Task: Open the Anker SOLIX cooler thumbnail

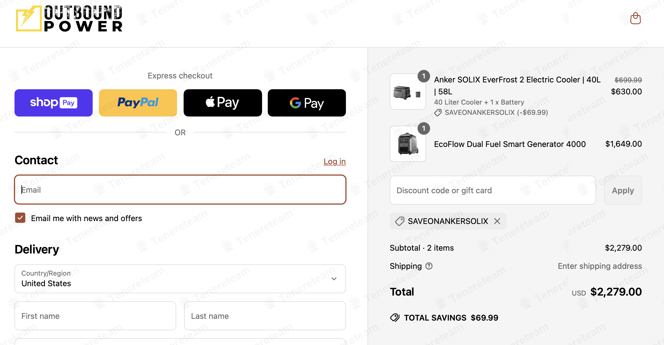Action: click(x=408, y=92)
